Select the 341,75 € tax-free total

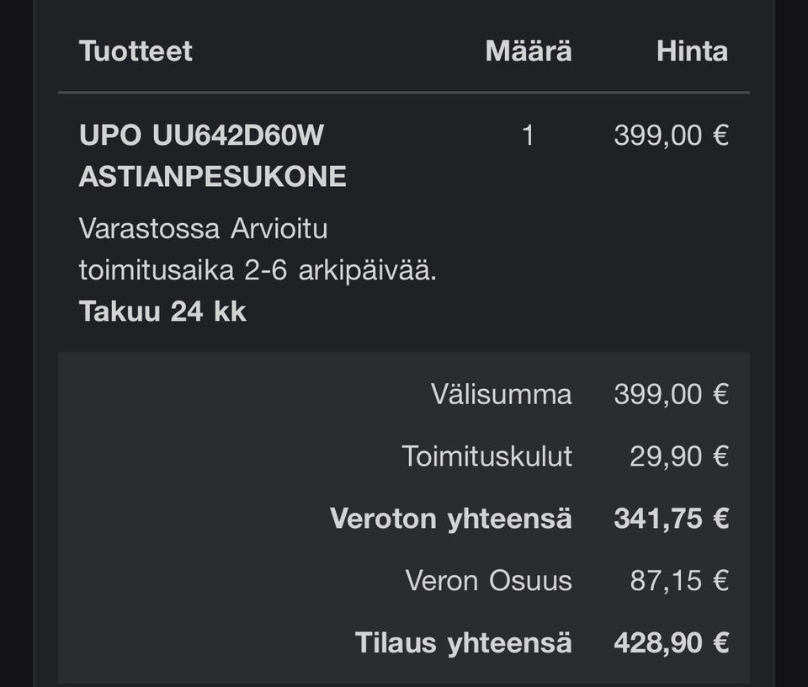(671, 519)
